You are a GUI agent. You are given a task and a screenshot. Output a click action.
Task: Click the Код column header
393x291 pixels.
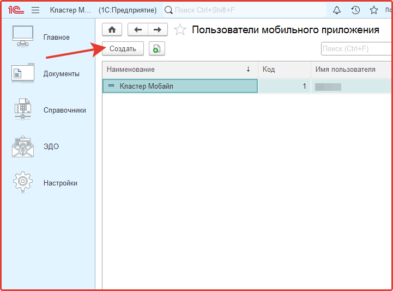pyautogui.click(x=285, y=70)
